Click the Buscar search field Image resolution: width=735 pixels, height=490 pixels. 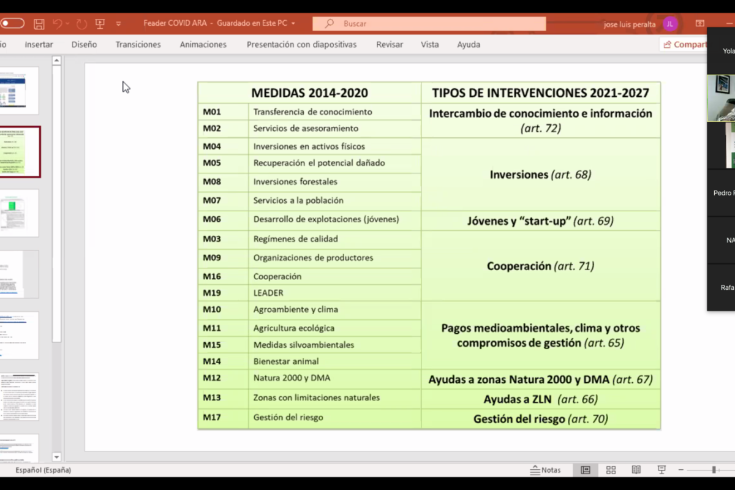[x=429, y=23]
